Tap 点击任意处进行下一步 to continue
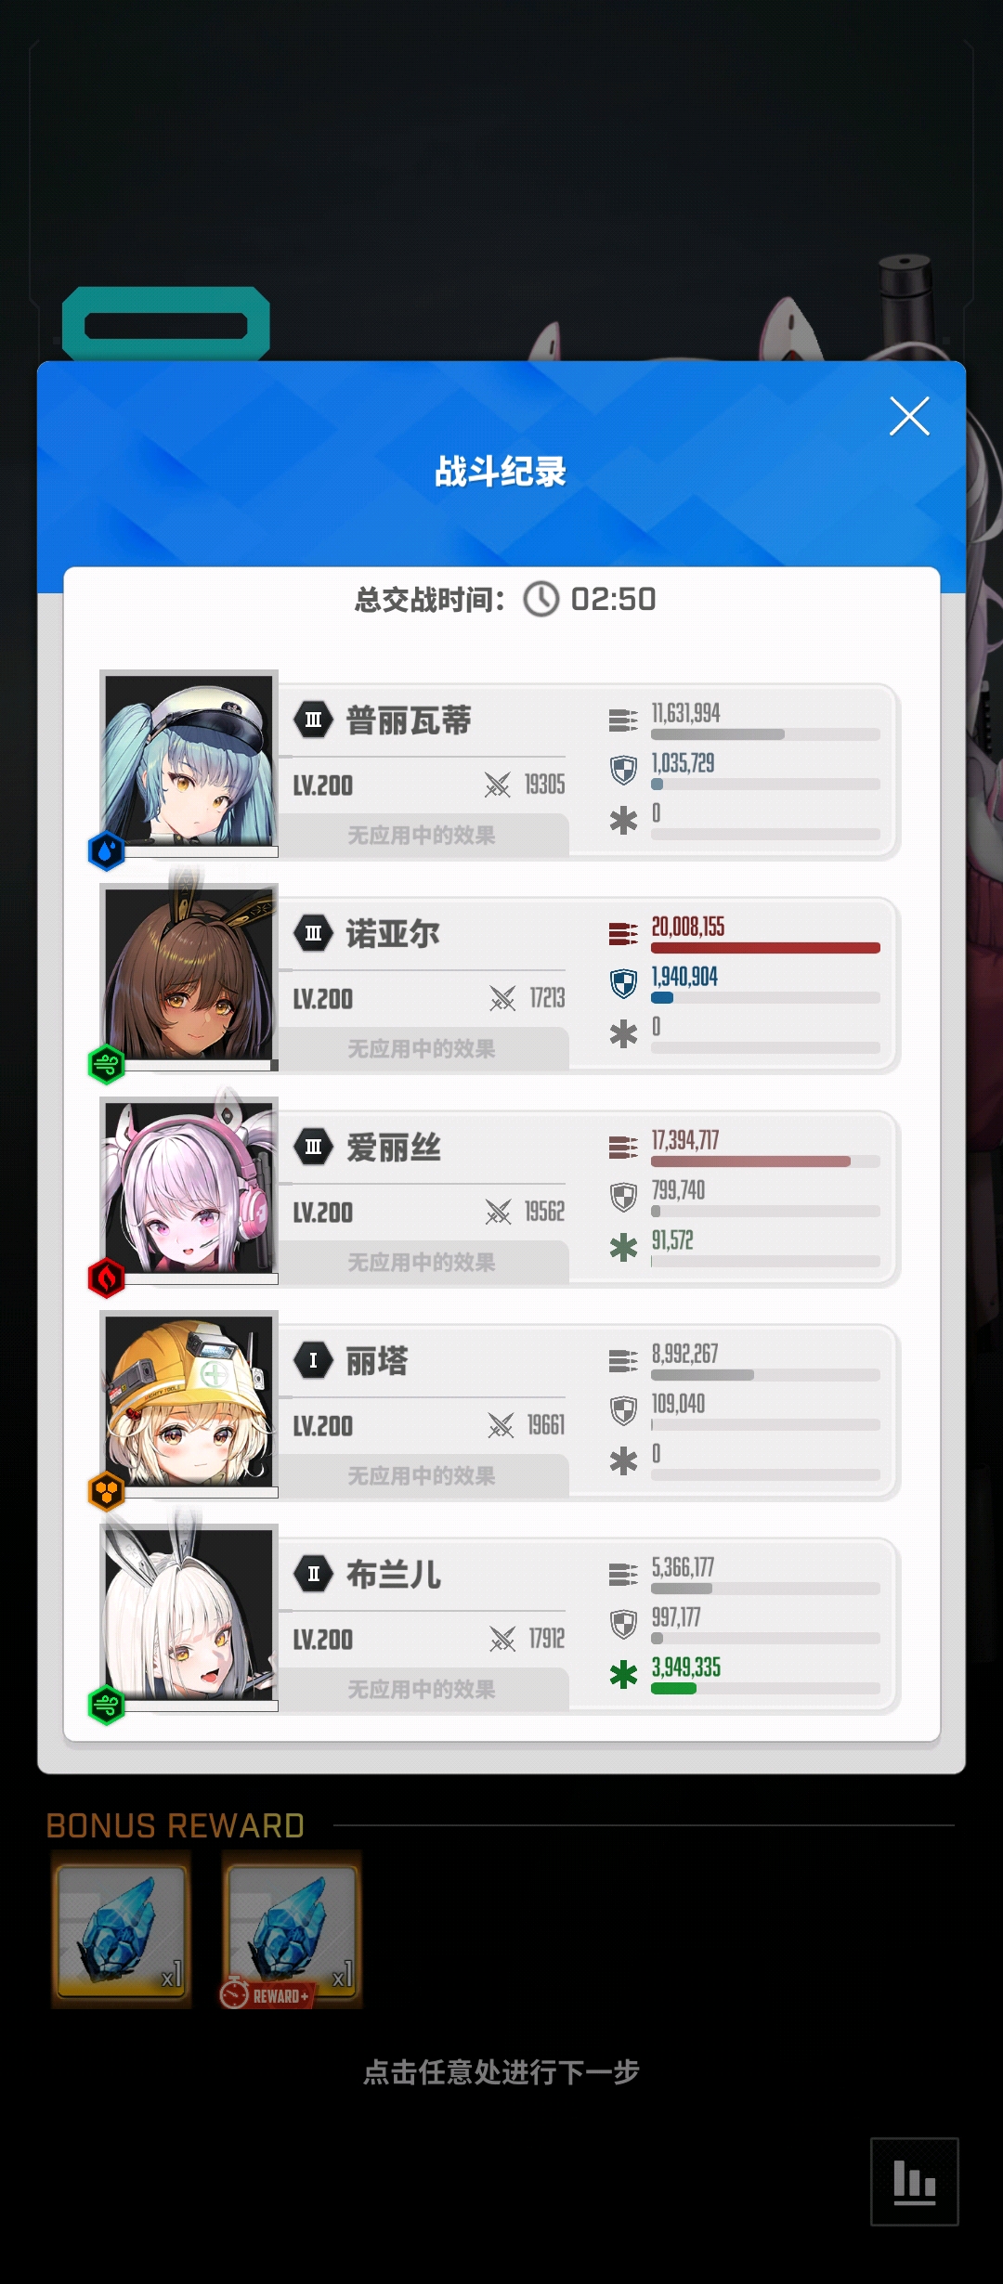Image resolution: width=1003 pixels, height=2284 pixels. coord(501,2071)
